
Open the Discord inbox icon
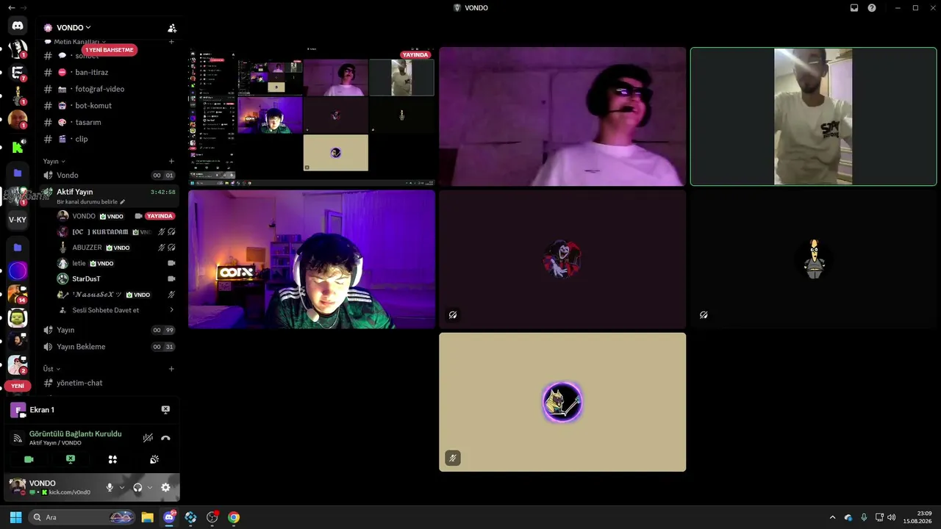point(854,8)
